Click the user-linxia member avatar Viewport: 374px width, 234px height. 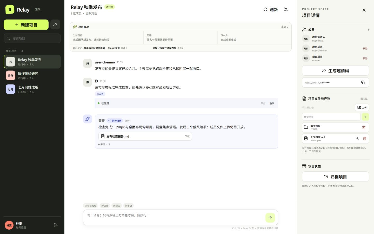pyautogui.click(x=306, y=38)
